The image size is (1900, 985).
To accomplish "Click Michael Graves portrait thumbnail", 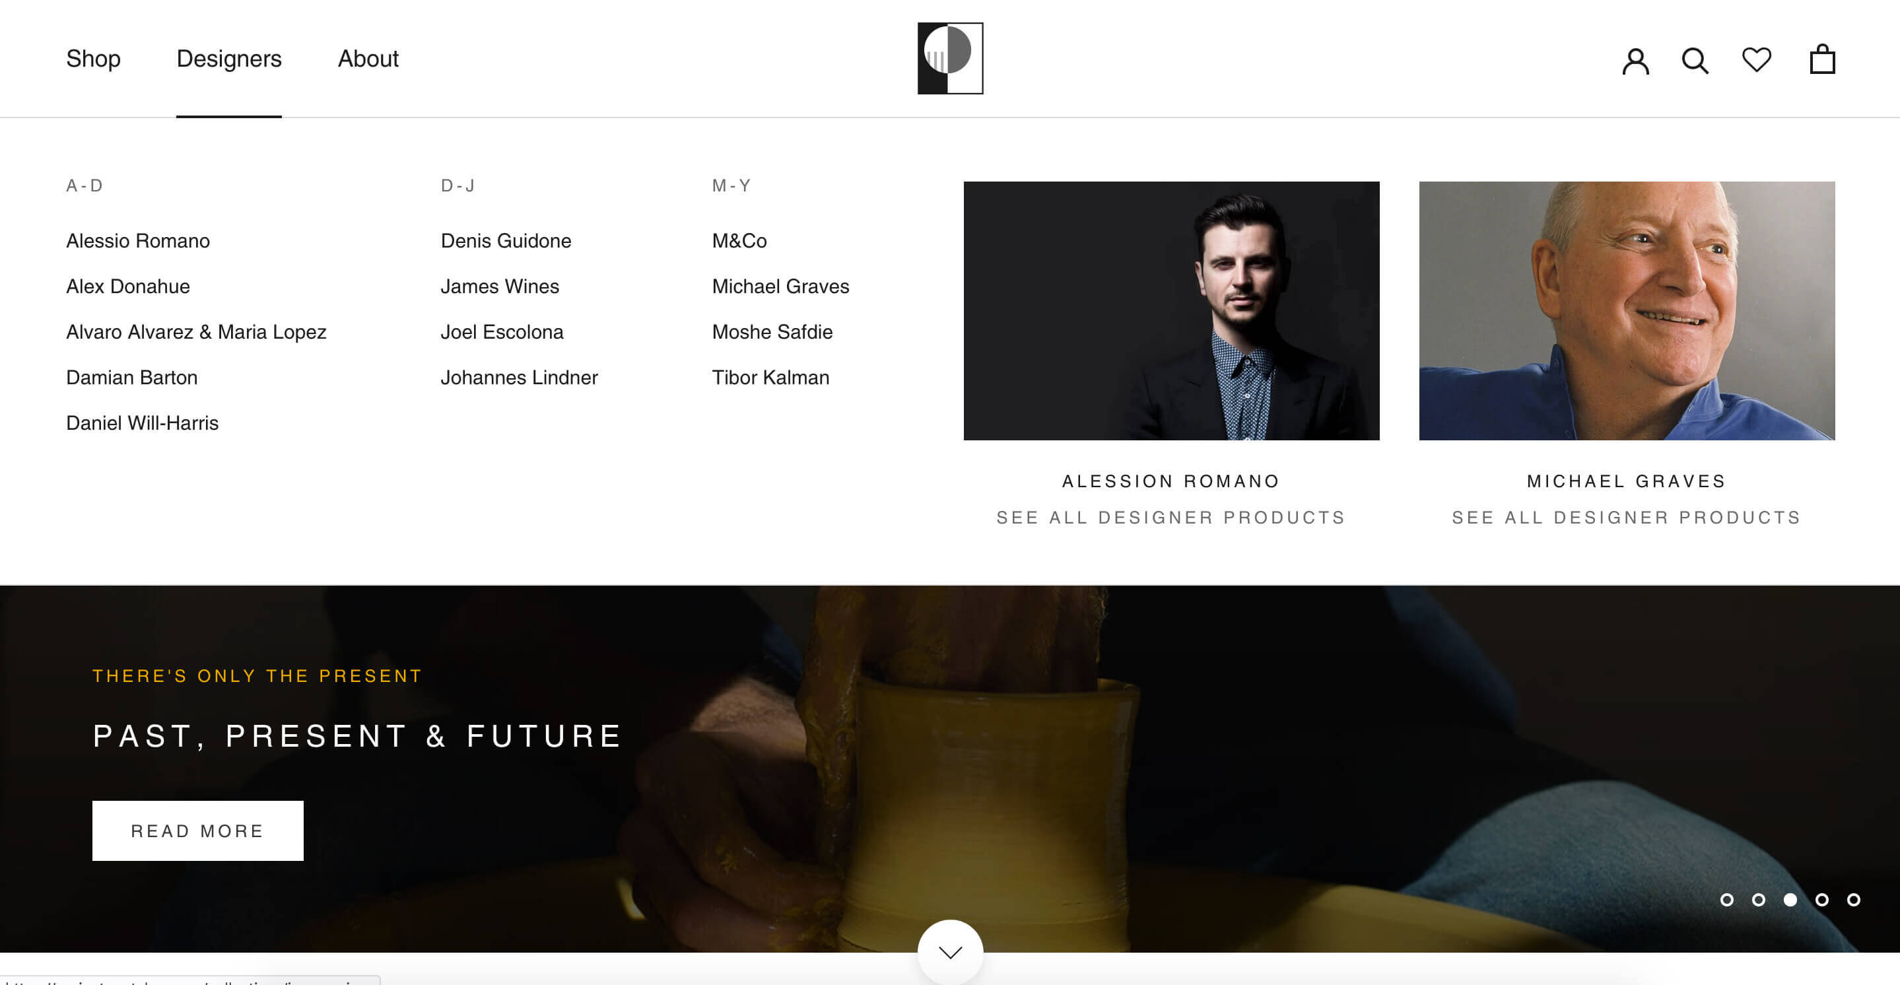I will [1627, 311].
